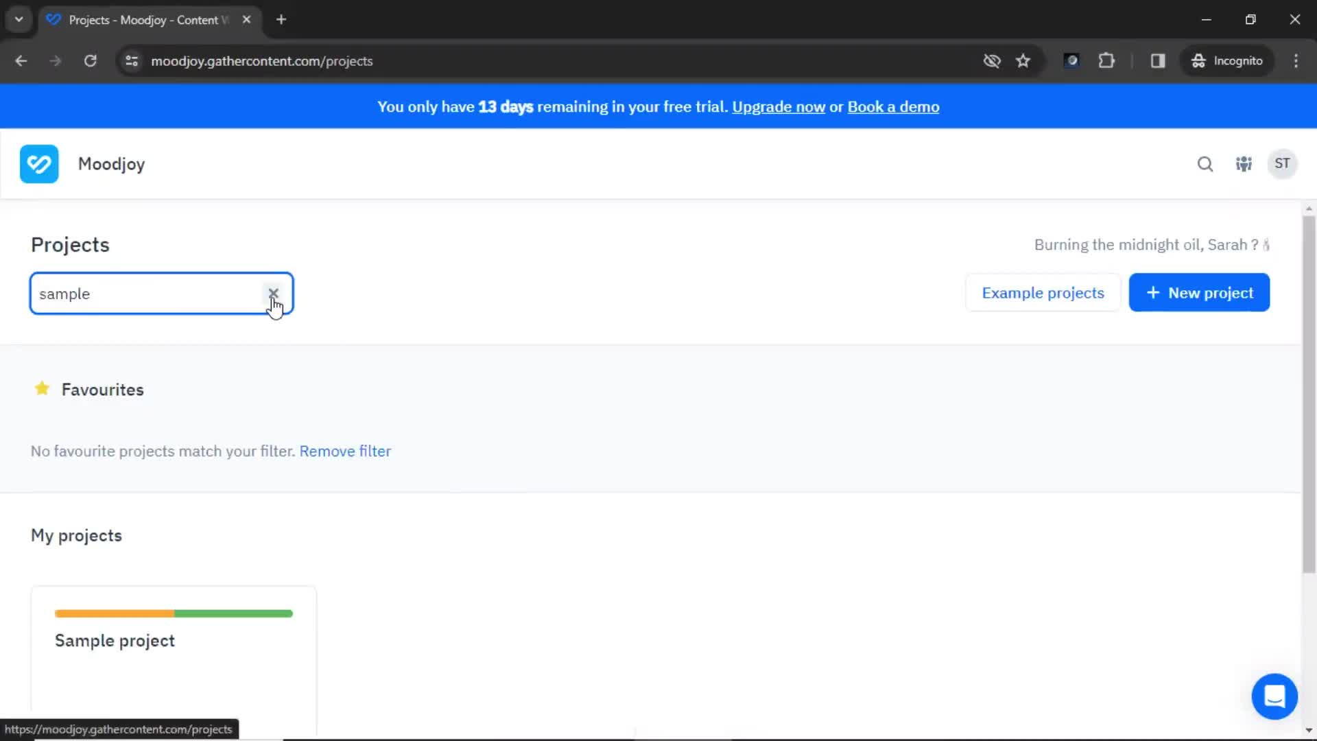Click the Book a demo link
1317x741 pixels.
point(893,107)
